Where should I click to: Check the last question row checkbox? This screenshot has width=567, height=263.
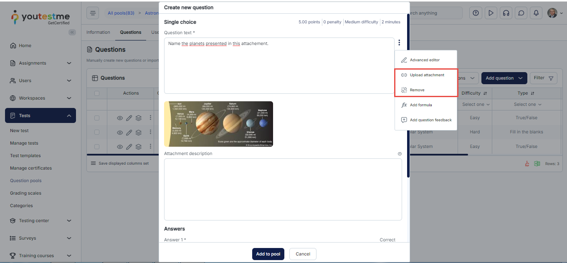coord(97,147)
